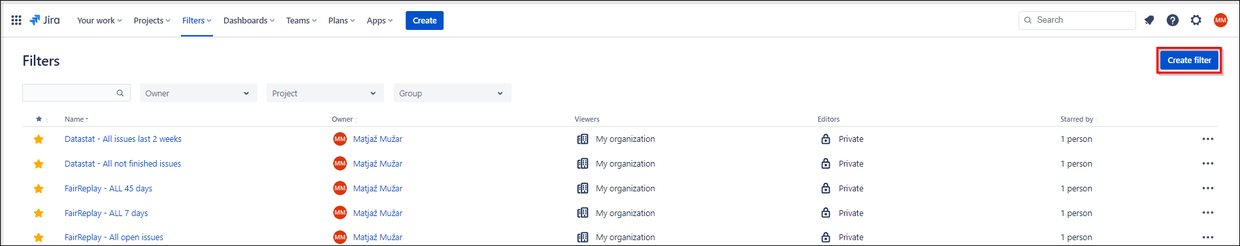Viewport: 1240px width, 246px height.
Task: Open the Teams menu
Action: [301, 20]
